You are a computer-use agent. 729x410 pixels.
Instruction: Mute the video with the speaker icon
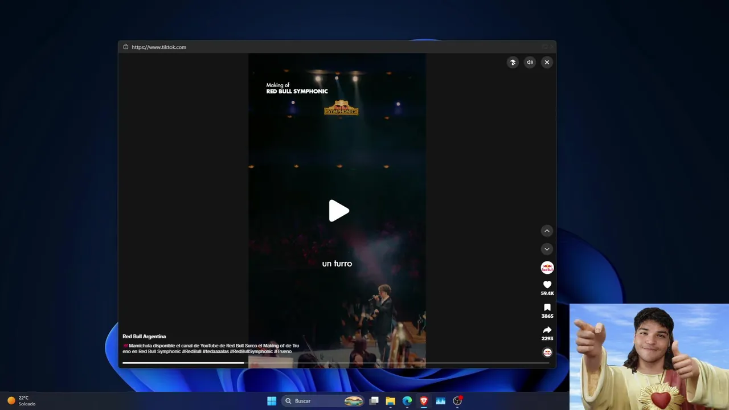coord(530,63)
